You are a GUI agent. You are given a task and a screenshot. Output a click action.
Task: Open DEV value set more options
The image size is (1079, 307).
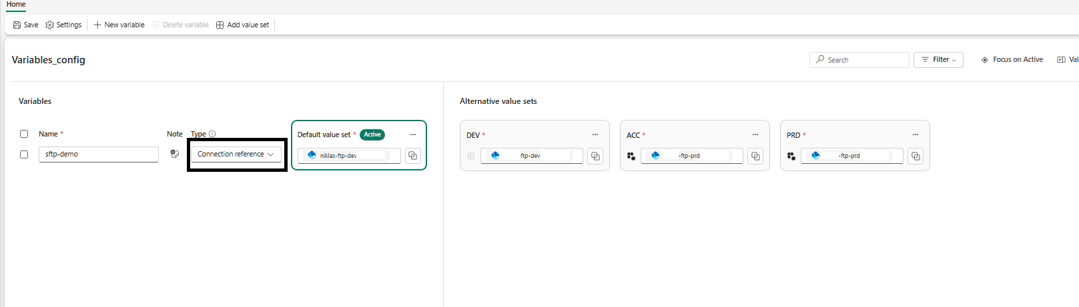coord(595,135)
